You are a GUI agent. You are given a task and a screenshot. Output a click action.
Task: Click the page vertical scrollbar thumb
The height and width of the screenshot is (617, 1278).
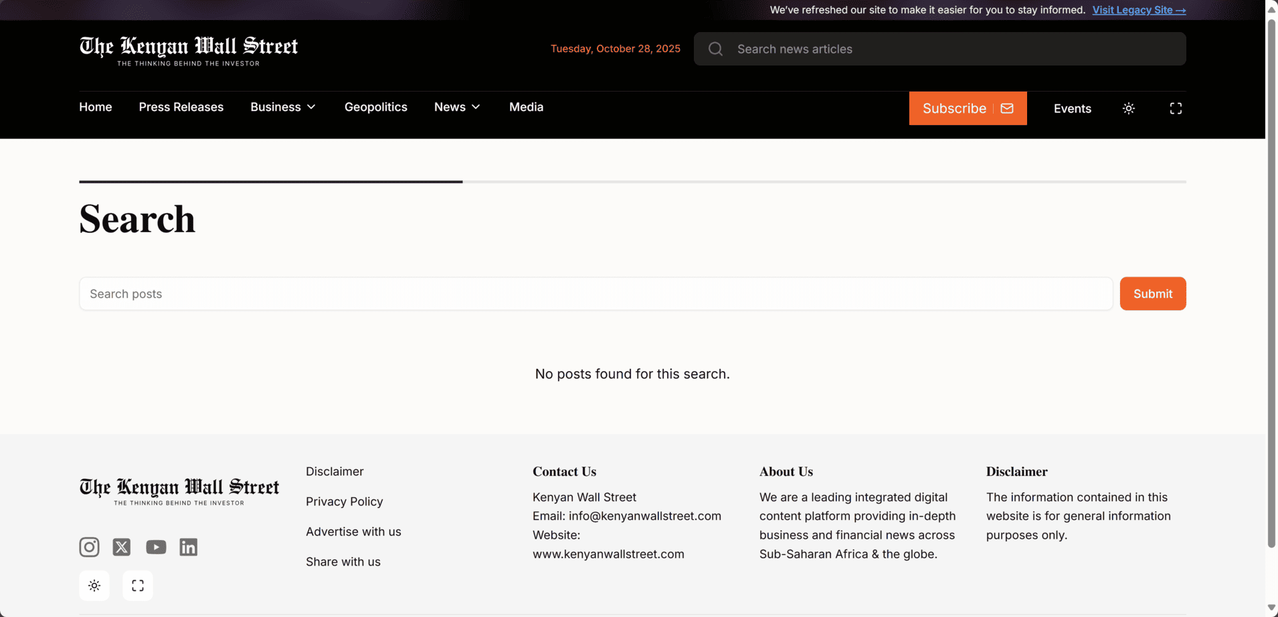coord(1271,281)
